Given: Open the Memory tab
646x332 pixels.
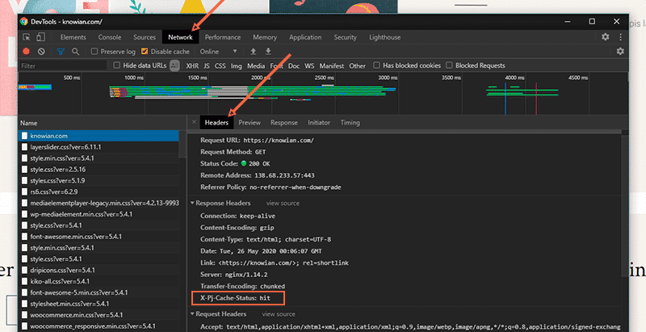Looking at the screenshot, I should pyautogui.click(x=265, y=37).
